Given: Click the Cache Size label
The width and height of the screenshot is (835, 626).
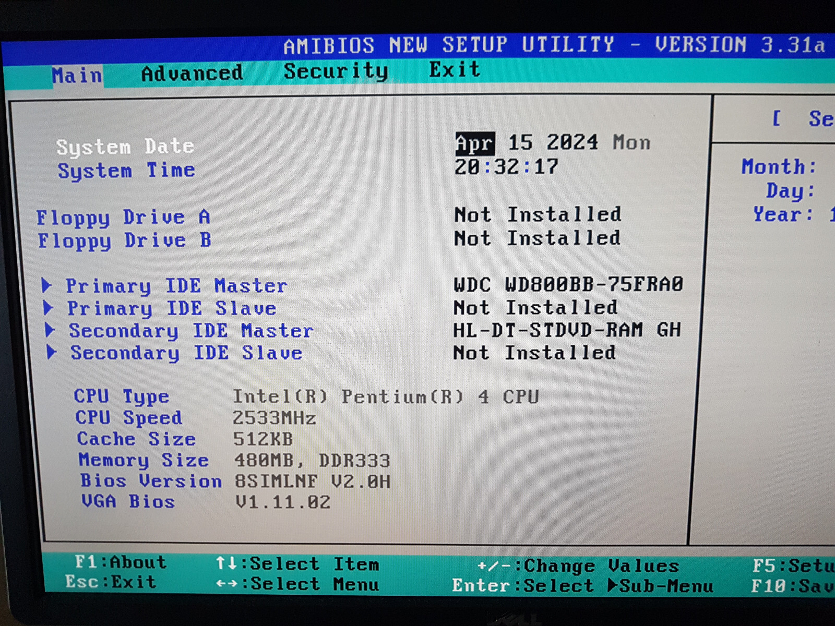Looking at the screenshot, I should pos(136,439).
